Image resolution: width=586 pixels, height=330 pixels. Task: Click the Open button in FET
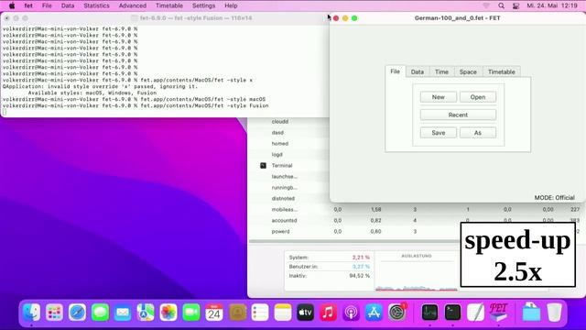478,97
